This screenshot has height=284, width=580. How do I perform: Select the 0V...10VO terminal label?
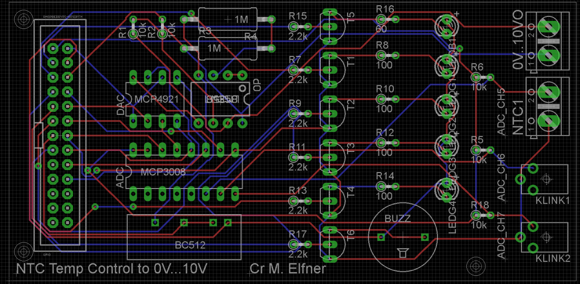[518, 40]
